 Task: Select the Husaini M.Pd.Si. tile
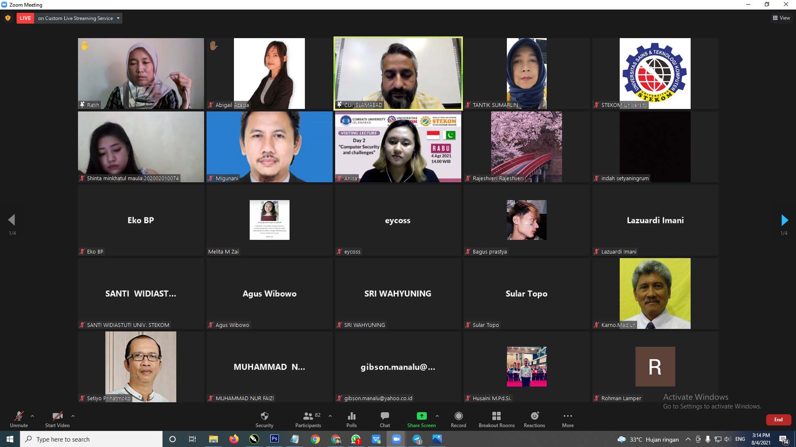coord(526,367)
